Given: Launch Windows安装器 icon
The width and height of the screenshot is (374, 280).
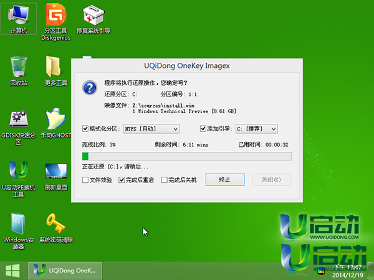Looking at the screenshot, I should point(19,231).
